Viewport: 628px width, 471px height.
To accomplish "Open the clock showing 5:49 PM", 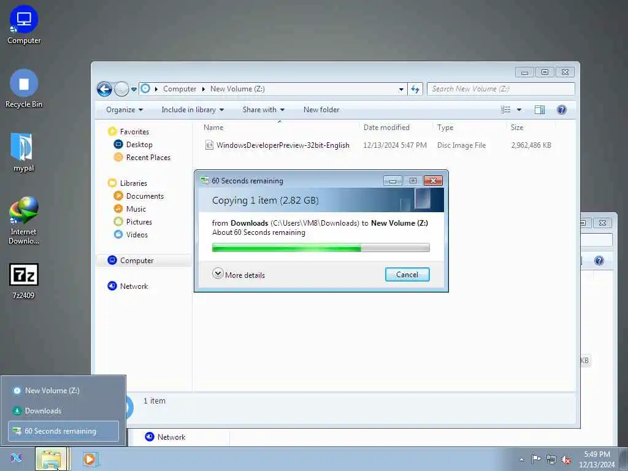I will pyautogui.click(x=596, y=459).
